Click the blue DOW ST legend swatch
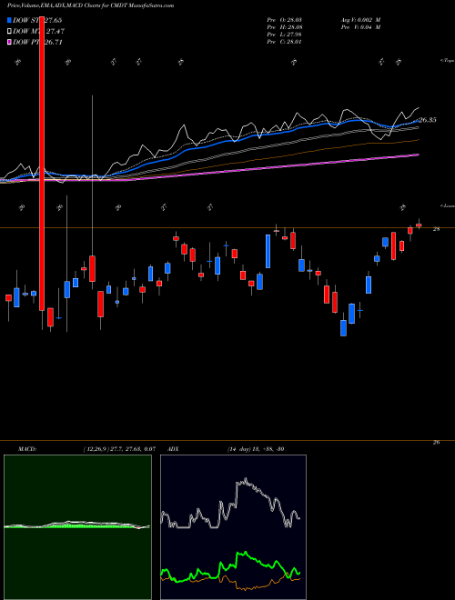This screenshot has height=600, width=455. coord(9,20)
